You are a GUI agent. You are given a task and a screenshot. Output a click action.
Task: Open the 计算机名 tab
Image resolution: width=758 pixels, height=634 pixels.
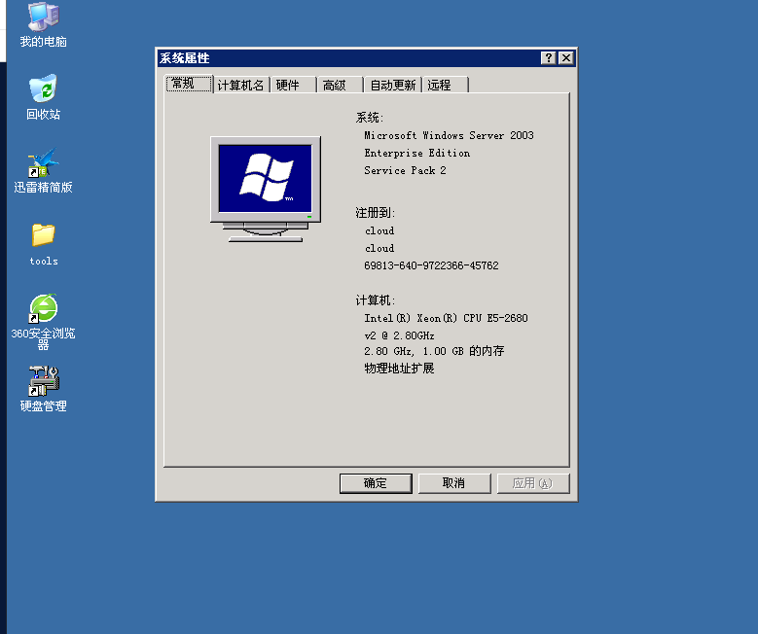click(x=240, y=86)
